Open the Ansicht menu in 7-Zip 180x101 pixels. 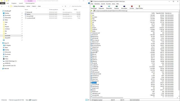[x=103, y=4]
